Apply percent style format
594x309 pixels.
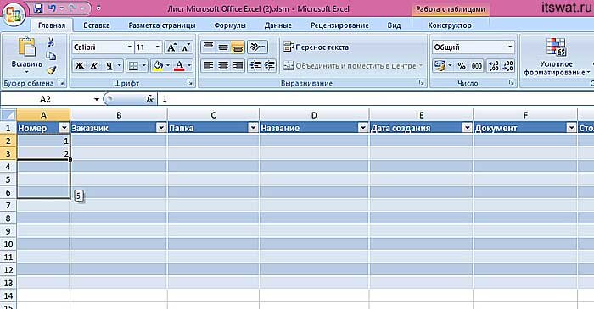pos(462,66)
